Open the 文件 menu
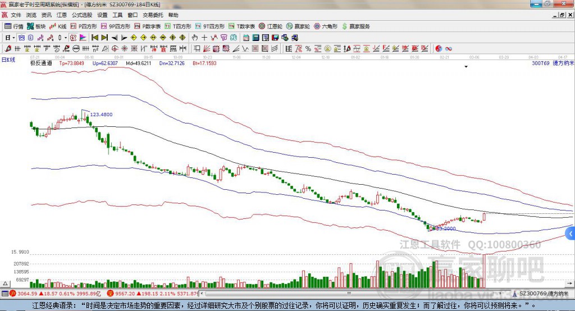 point(16,15)
